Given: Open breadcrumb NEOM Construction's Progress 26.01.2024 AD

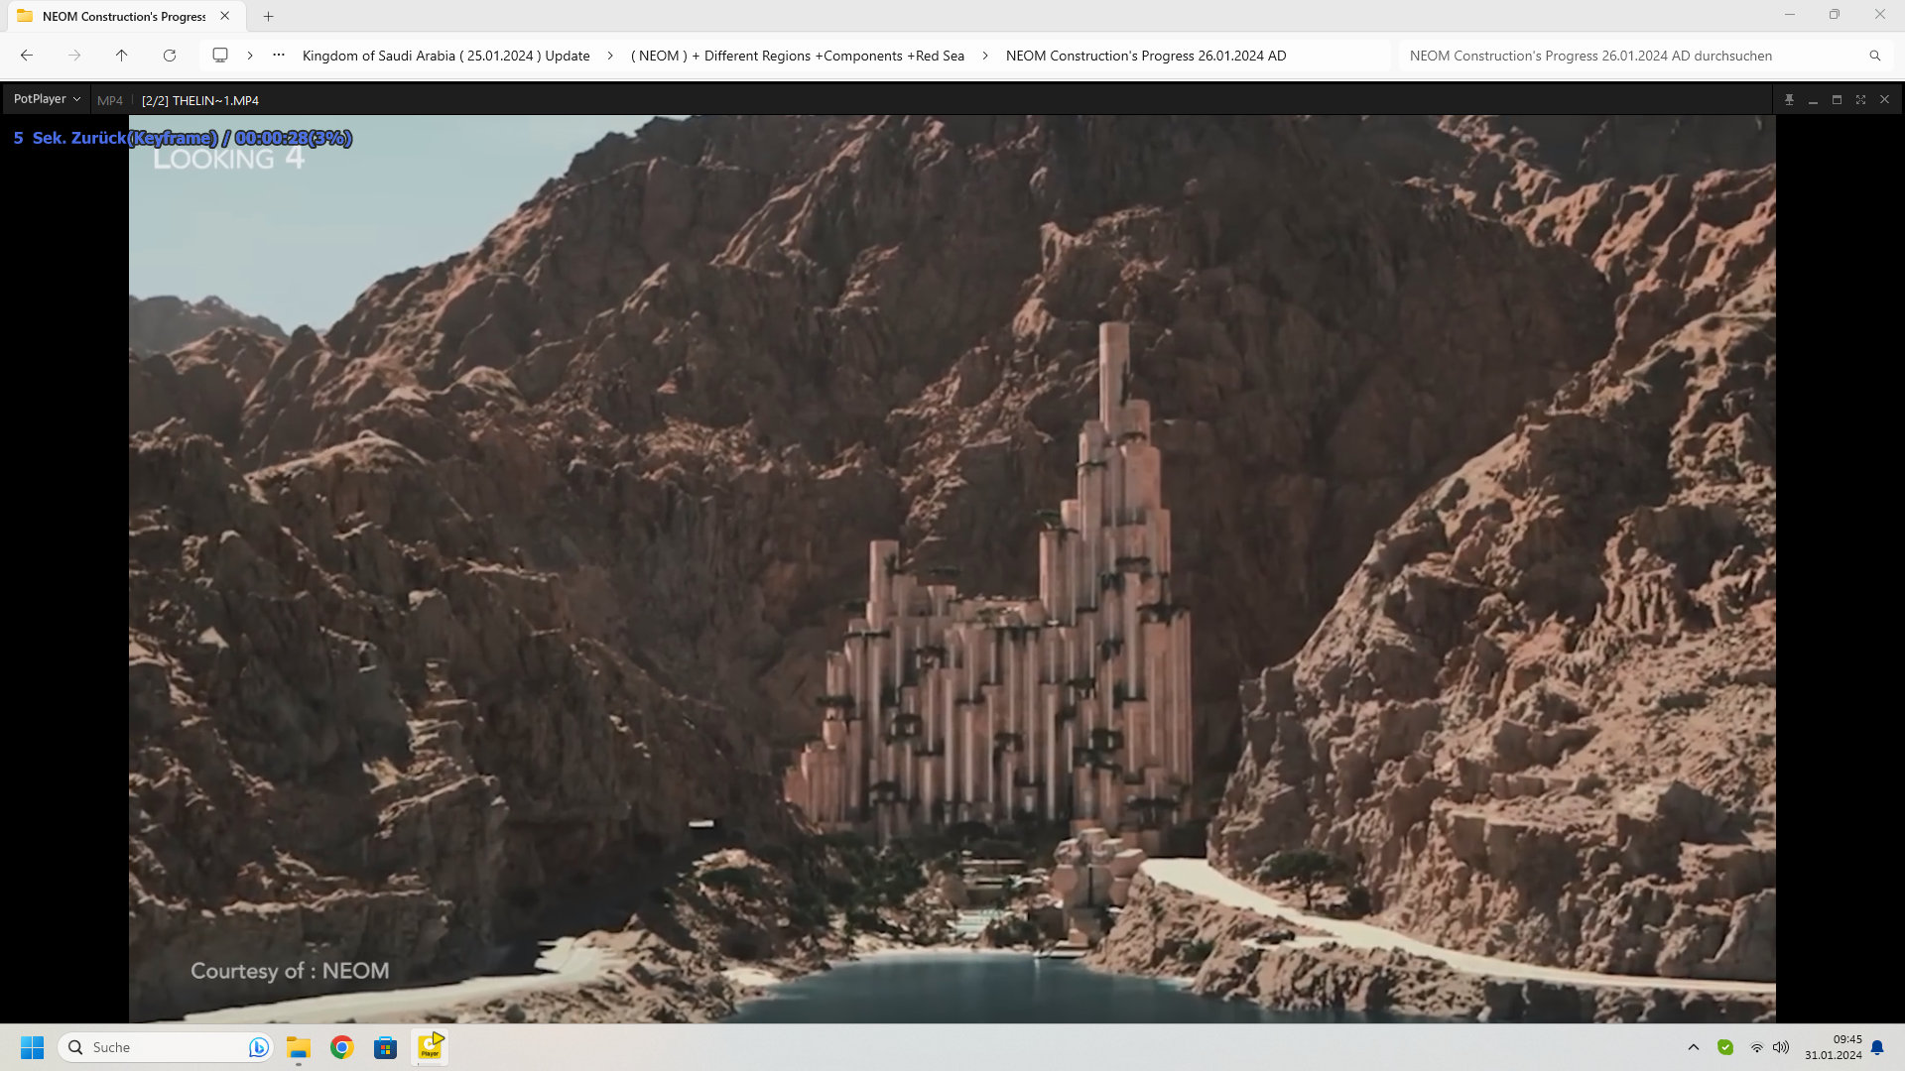Looking at the screenshot, I should tap(1146, 56).
